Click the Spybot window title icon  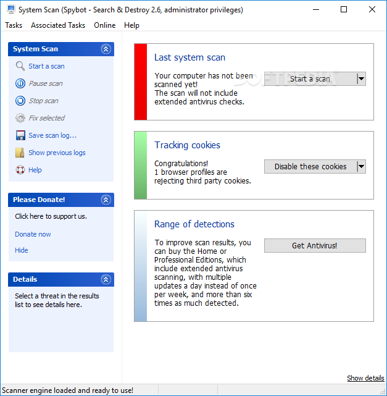tap(11, 10)
